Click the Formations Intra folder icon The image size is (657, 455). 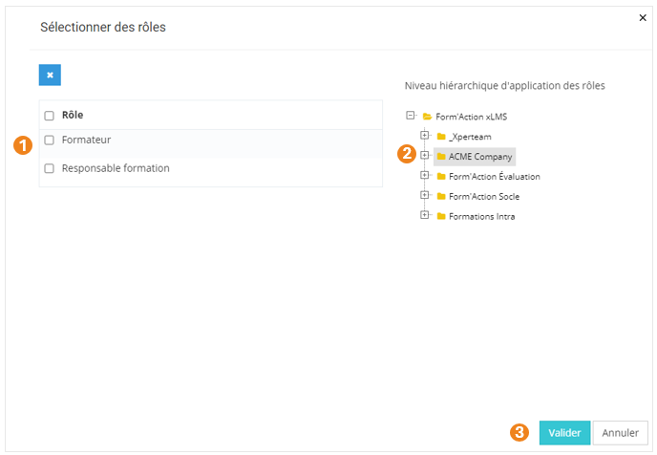click(x=441, y=216)
